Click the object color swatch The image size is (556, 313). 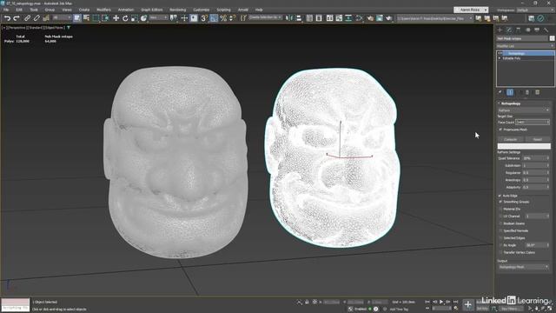tap(553, 38)
